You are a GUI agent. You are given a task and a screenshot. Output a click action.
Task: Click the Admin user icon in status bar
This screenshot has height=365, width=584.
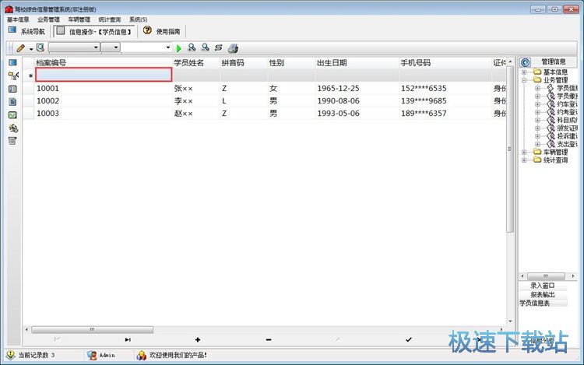click(92, 355)
